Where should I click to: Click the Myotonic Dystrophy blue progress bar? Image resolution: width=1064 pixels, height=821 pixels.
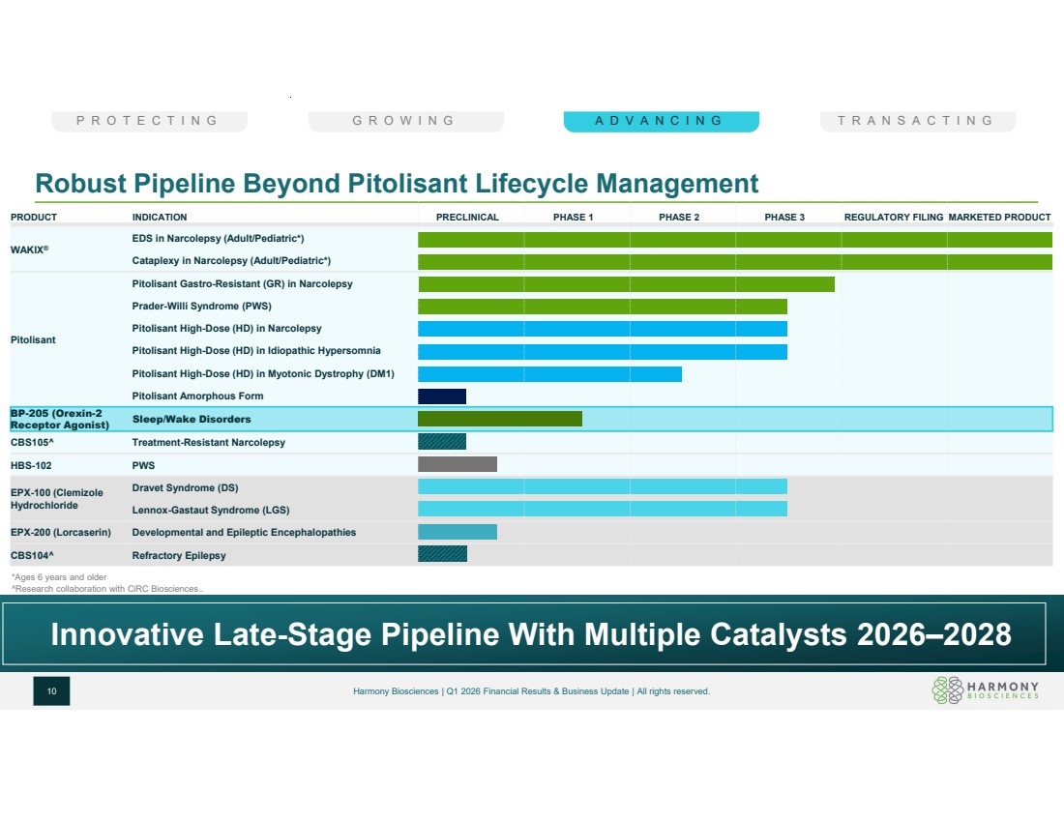pos(549,374)
